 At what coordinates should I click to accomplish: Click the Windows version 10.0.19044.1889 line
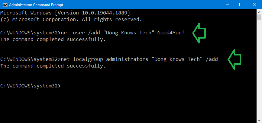pyautogui.click(x=65, y=13)
